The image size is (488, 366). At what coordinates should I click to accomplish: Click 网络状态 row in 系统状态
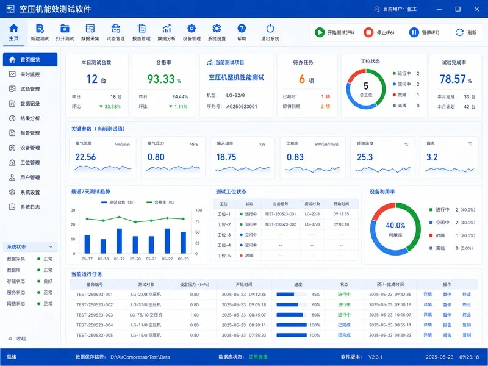click(30, 303)
